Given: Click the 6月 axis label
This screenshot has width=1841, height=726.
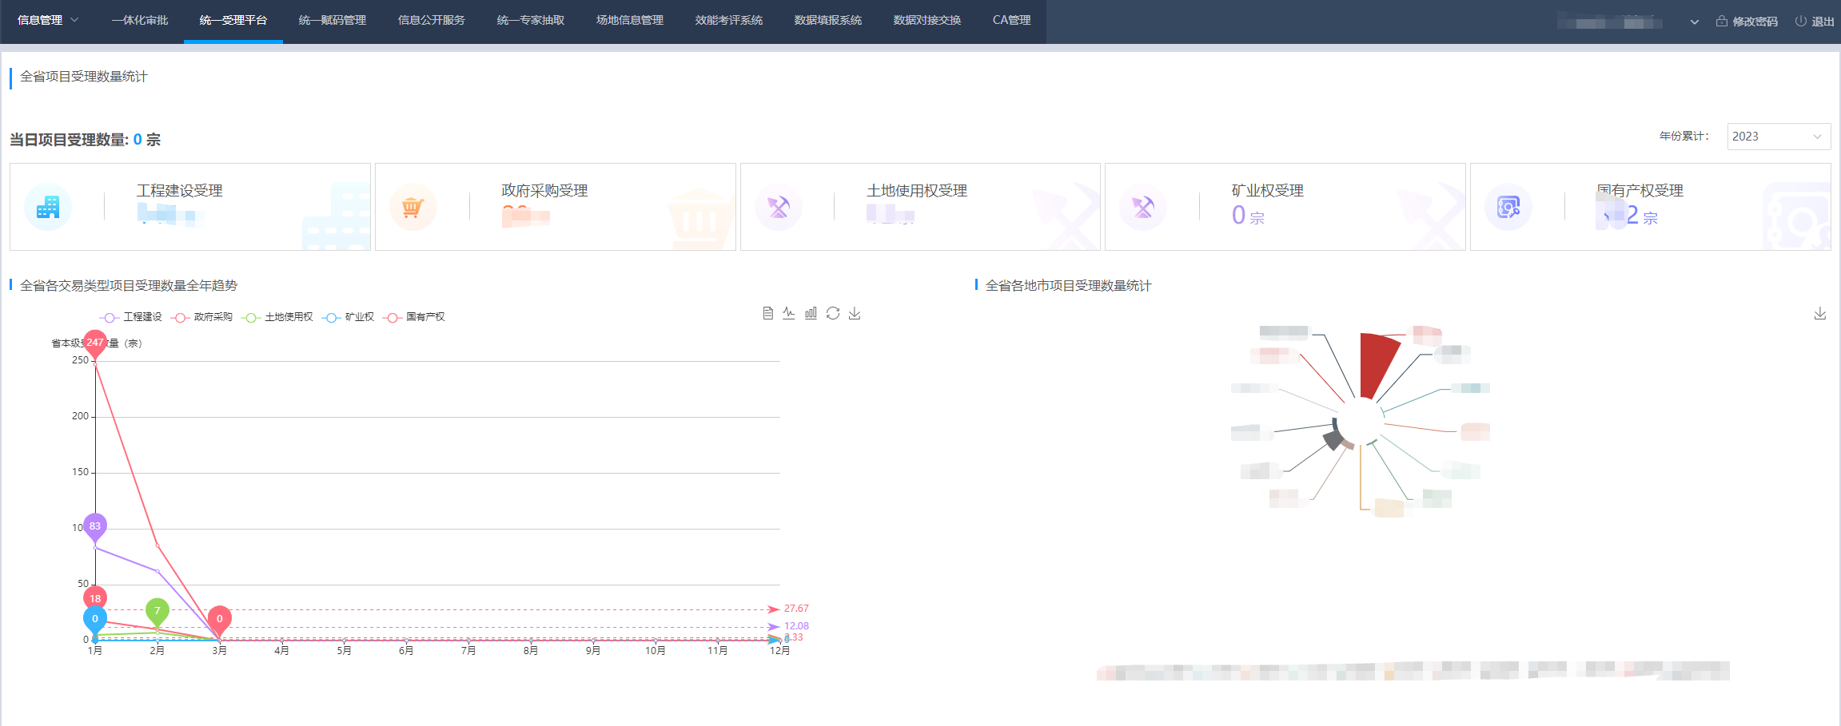Looking at the screenshot, I should click(x=406, y=651).
